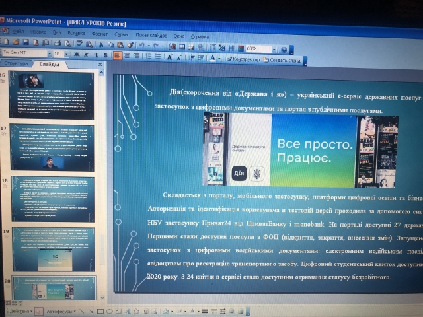Toggle Bold (Ж) formatting
423x317 pixels.
click(77, 54)
